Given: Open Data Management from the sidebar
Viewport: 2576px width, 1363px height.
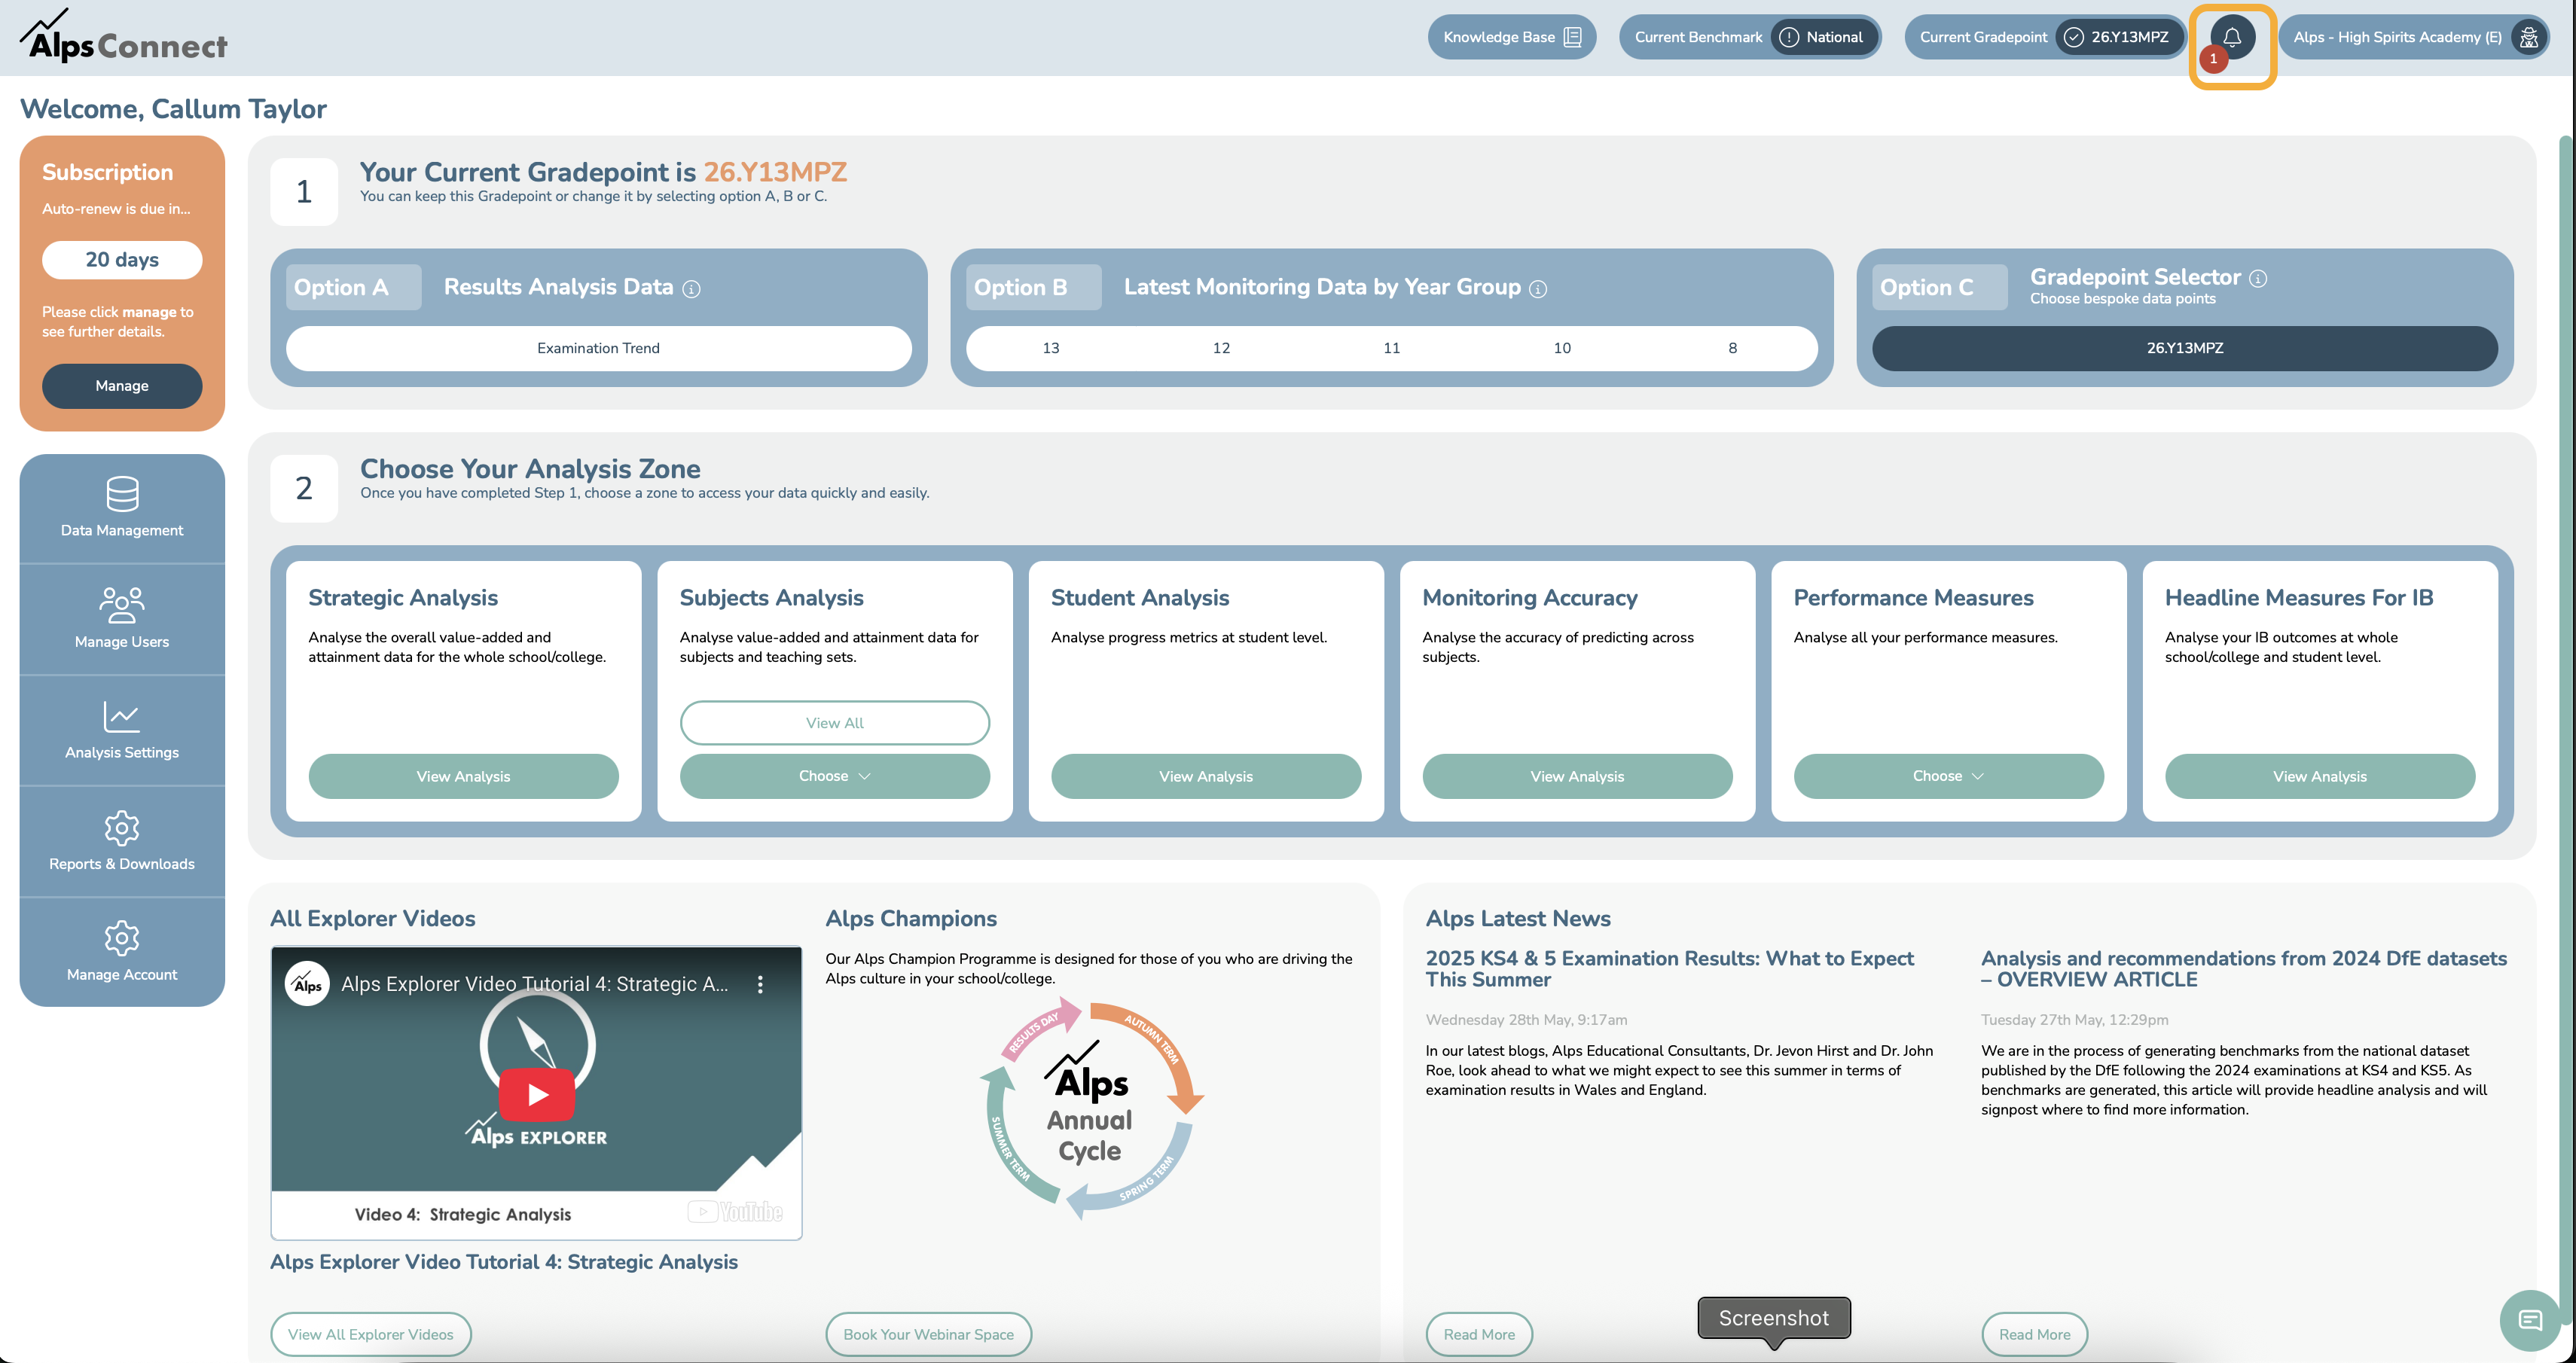Looking at the screenshot, I should coord(122,508).
